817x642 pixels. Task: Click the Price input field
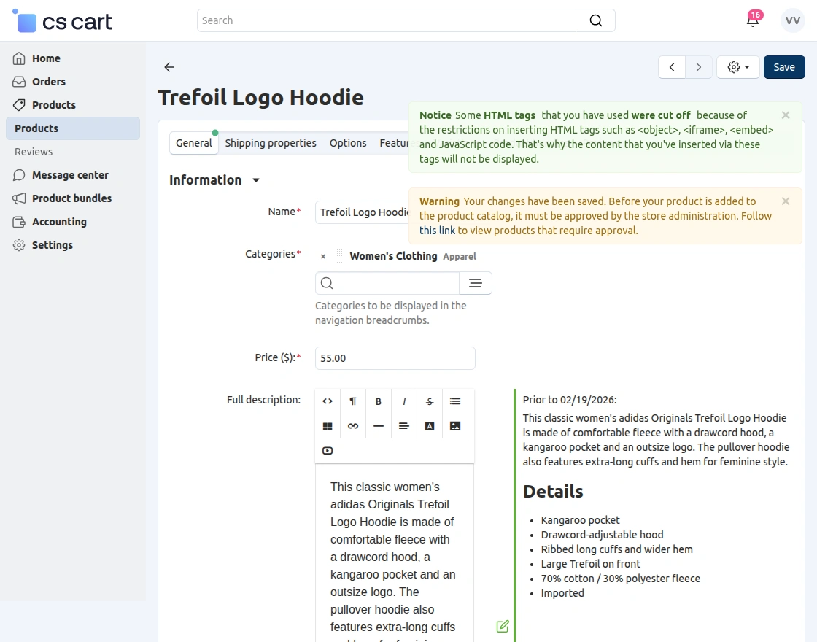pyautogui.click(x=395, y=358)
